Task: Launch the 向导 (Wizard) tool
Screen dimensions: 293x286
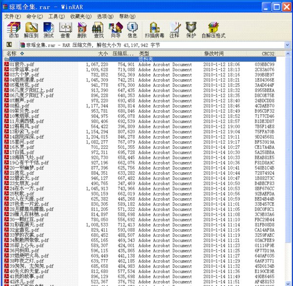Action: [x=116, y=30]
